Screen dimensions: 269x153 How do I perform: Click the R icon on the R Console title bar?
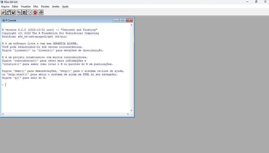[x=3, y=20]
